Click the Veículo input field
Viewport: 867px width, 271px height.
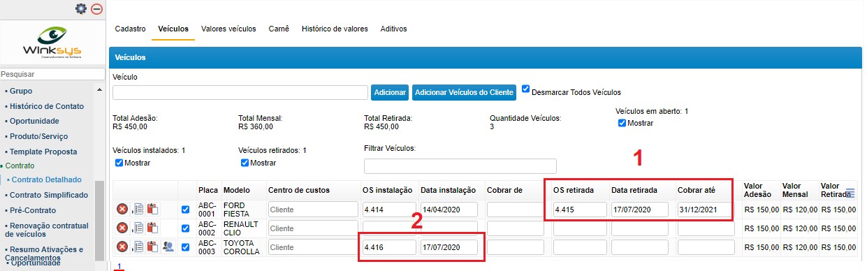(240, 92)
